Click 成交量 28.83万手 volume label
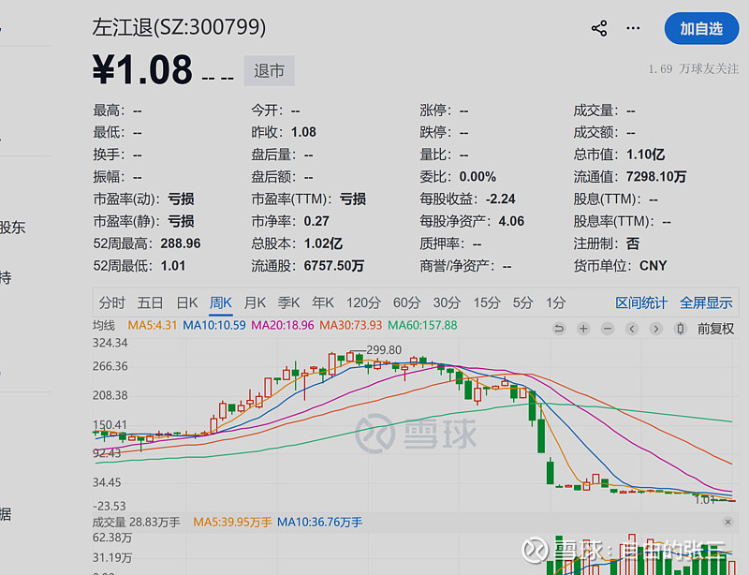Image resolution: width=749 pixels, height=575 pixels. coord(136,523)
